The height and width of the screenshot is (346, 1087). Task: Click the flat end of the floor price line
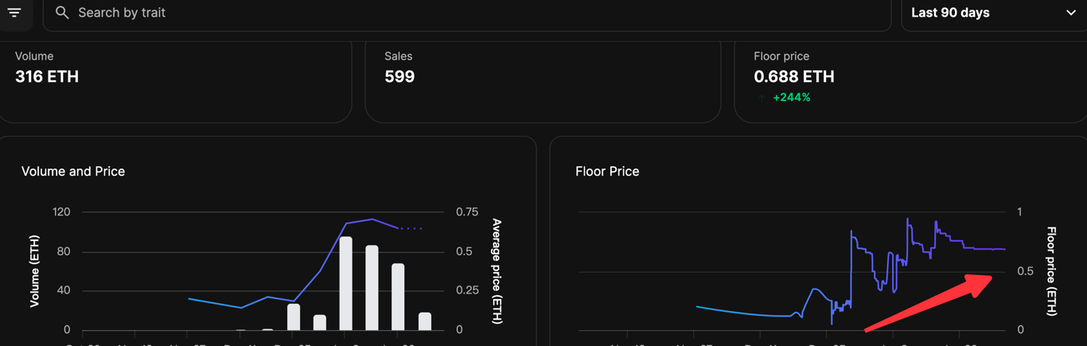click(985, 249)
